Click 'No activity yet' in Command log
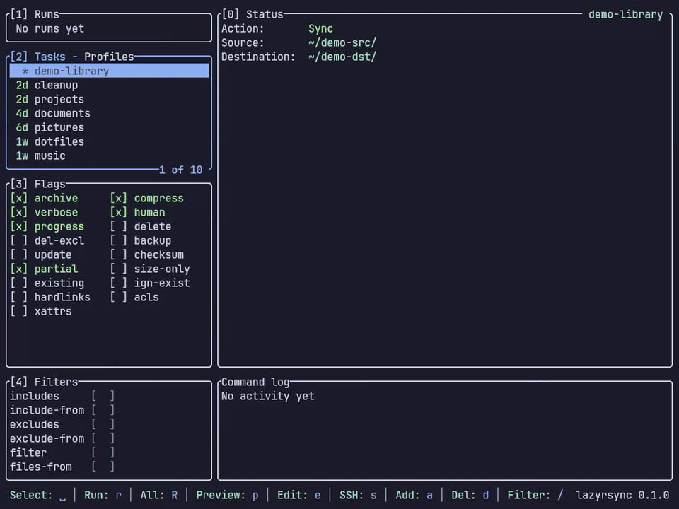 point(267,396)
